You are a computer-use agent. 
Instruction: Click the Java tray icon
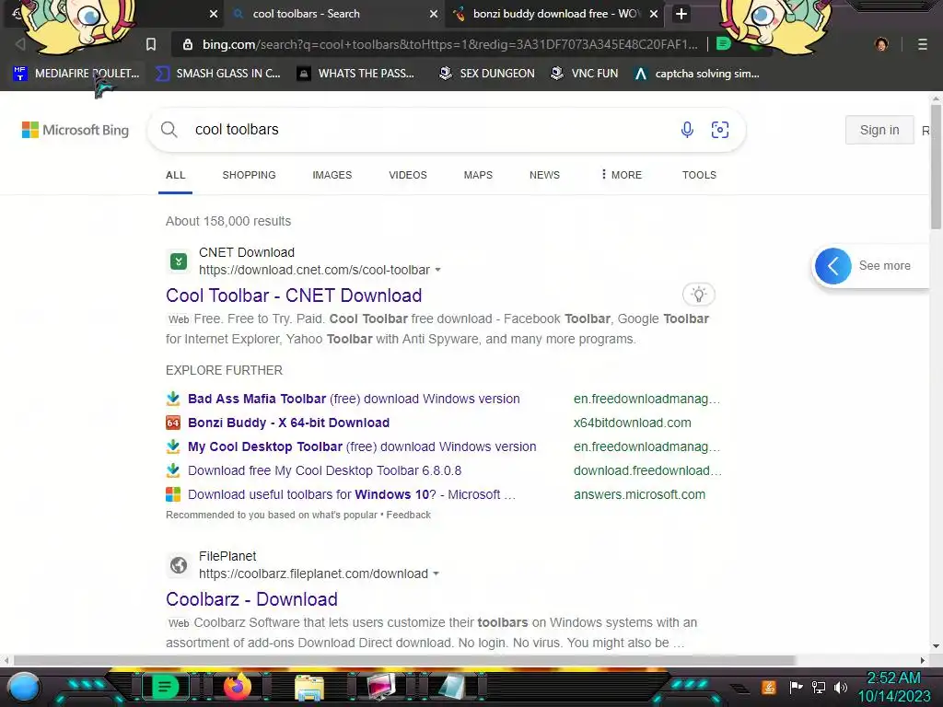pyautogui.click(x=768, y=687)
